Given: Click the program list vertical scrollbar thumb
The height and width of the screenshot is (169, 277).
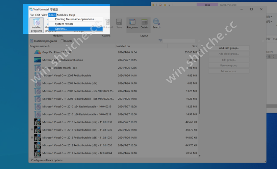Looking at the screenshot, I should coord(199,83).
